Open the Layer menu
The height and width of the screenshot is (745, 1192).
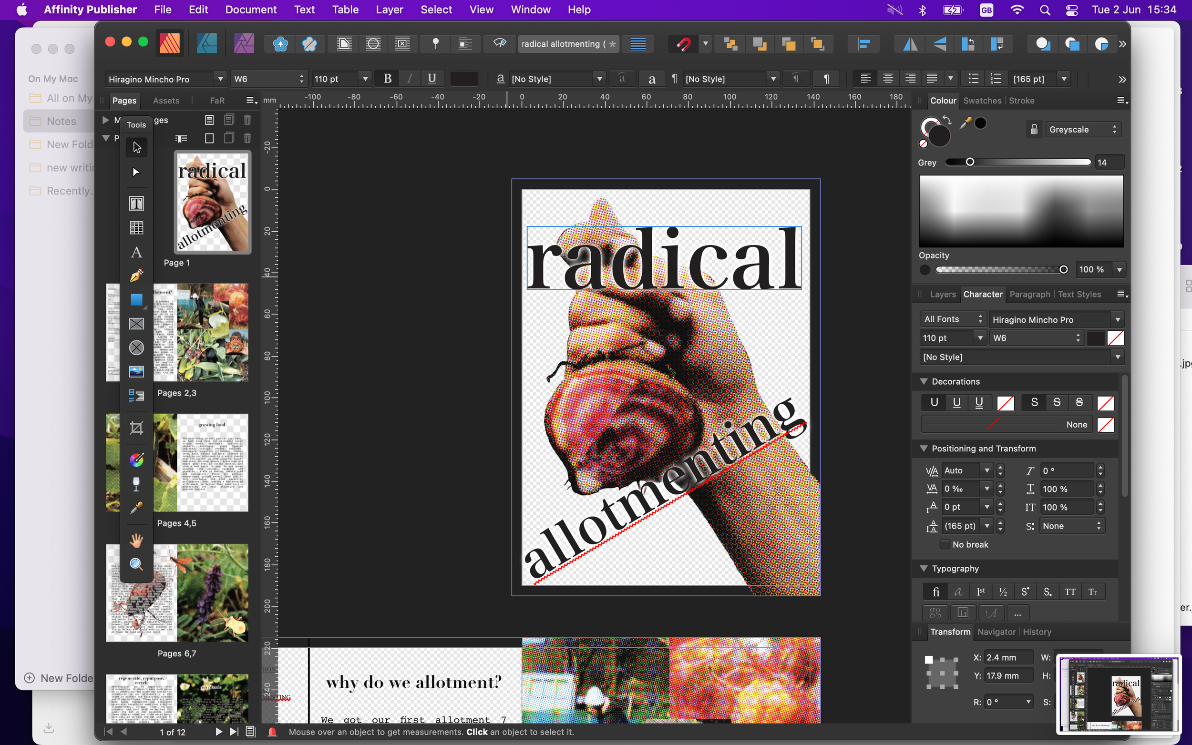[389, 10]
